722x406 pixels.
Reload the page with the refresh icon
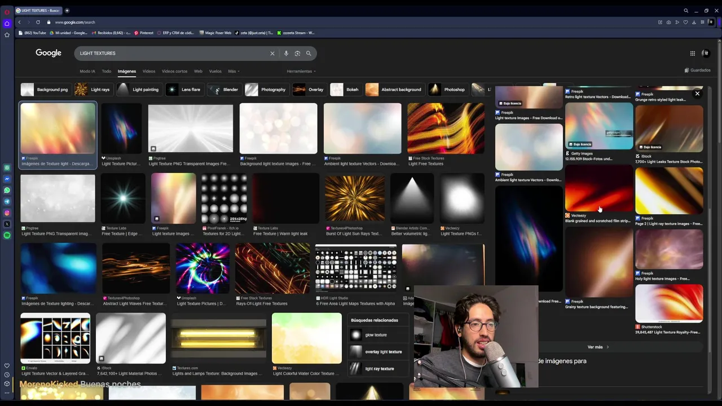[x=38, y=22]
